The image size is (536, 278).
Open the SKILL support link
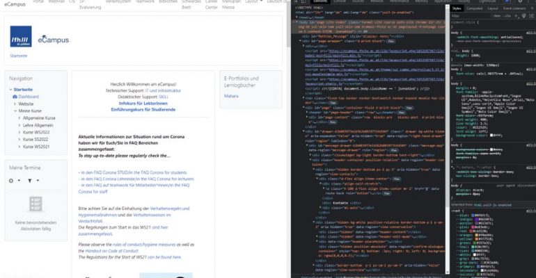pos(164,97)
